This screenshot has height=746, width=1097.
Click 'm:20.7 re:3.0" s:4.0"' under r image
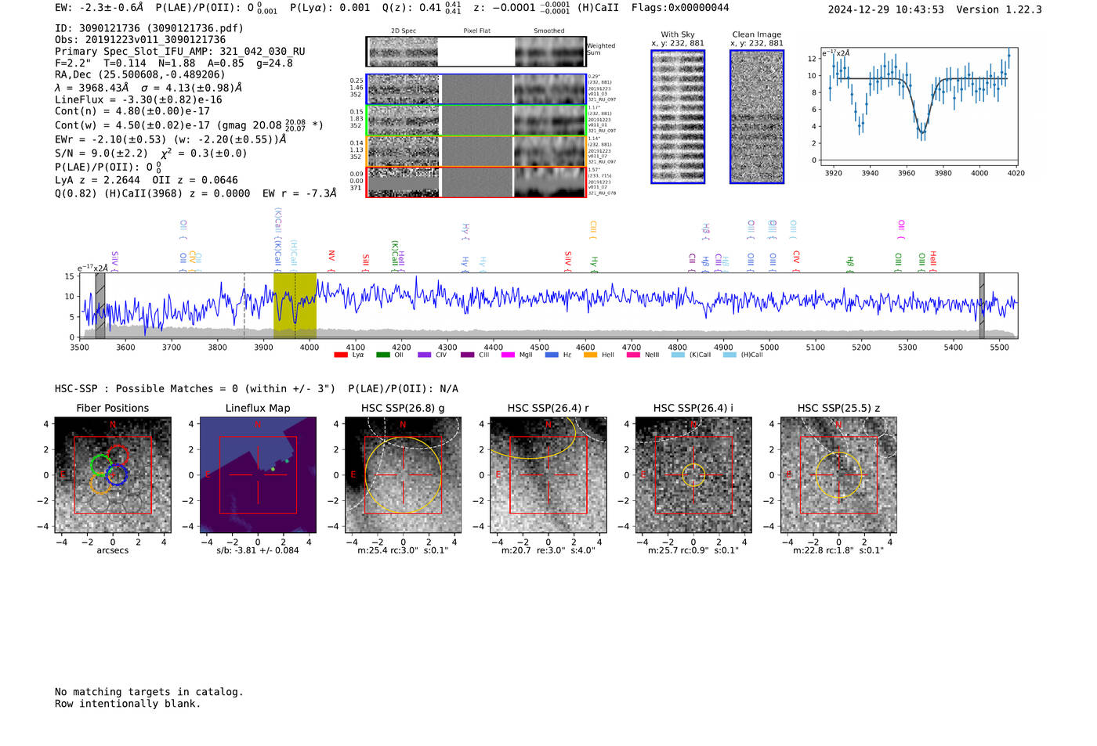coord(548,550)
